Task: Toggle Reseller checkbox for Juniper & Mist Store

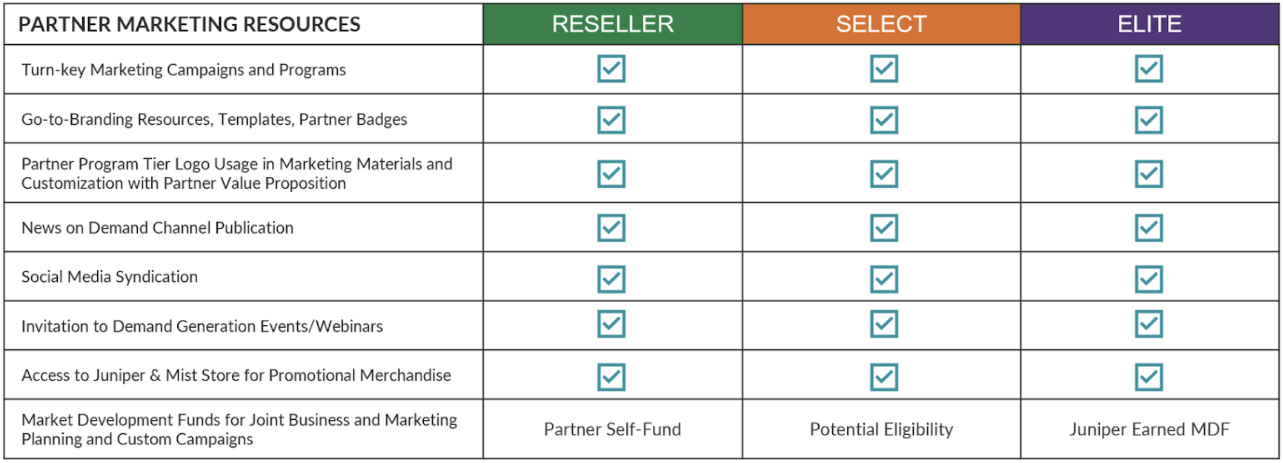Action: [x=611, y=377]
